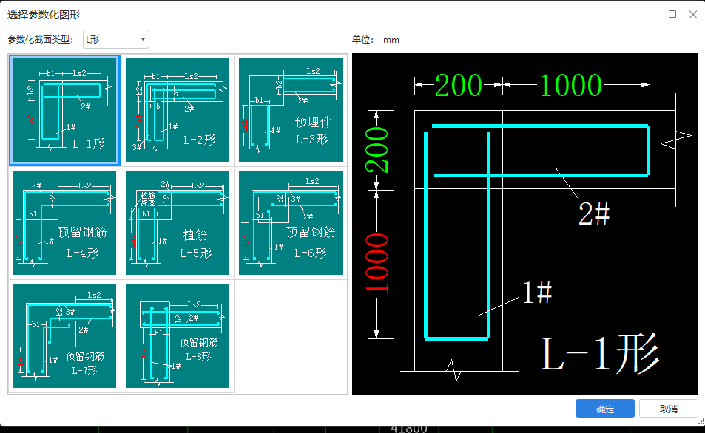Viewport: 705px width, 433px height.
Task: Select the L-2形 section thumbnail
Action: [x=178, y=110]
